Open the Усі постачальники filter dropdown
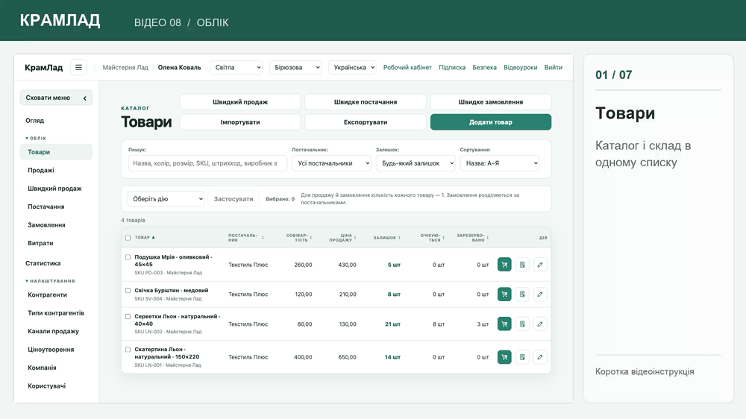The width and height of the screenshot is (746, 419). [332, 163]
